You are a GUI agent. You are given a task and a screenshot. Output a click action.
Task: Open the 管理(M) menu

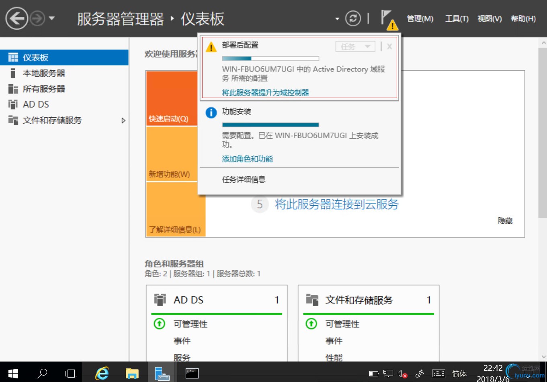point(420,19)
